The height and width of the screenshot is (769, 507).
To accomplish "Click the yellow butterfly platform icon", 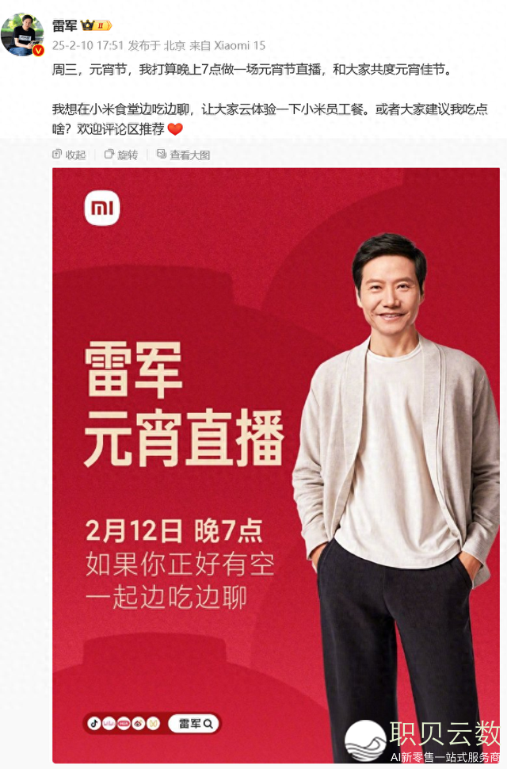I will [x=154, y=723].
